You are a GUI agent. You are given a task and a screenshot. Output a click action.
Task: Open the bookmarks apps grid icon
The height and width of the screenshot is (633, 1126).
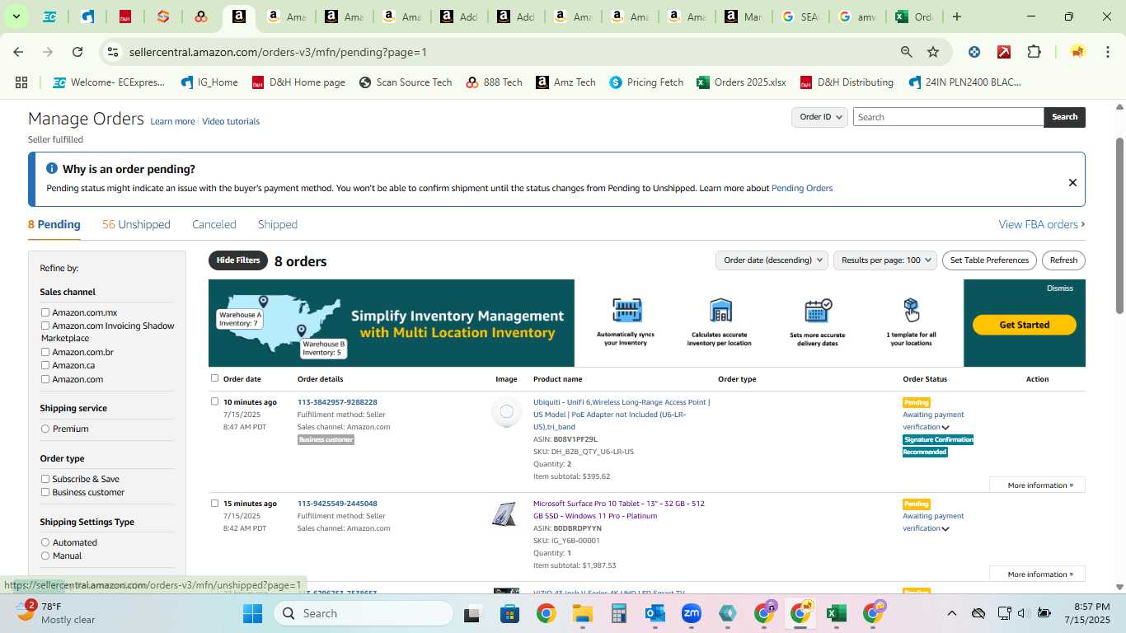[x=21, y=82]
